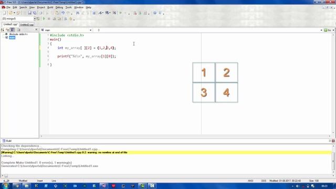Click the debug toolbar icon with orange symbol
This screenshot has height=189, width=336.
(70, 19)
